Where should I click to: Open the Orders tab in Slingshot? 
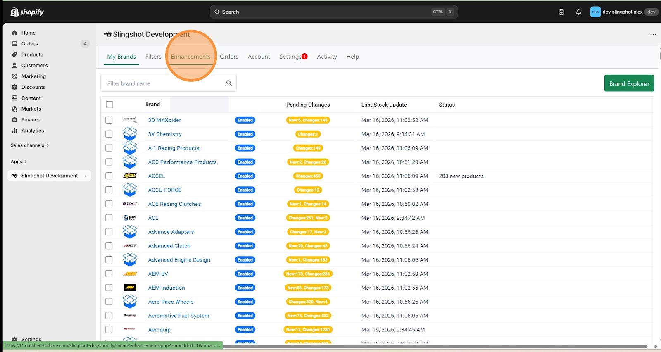tap(229, 57)
